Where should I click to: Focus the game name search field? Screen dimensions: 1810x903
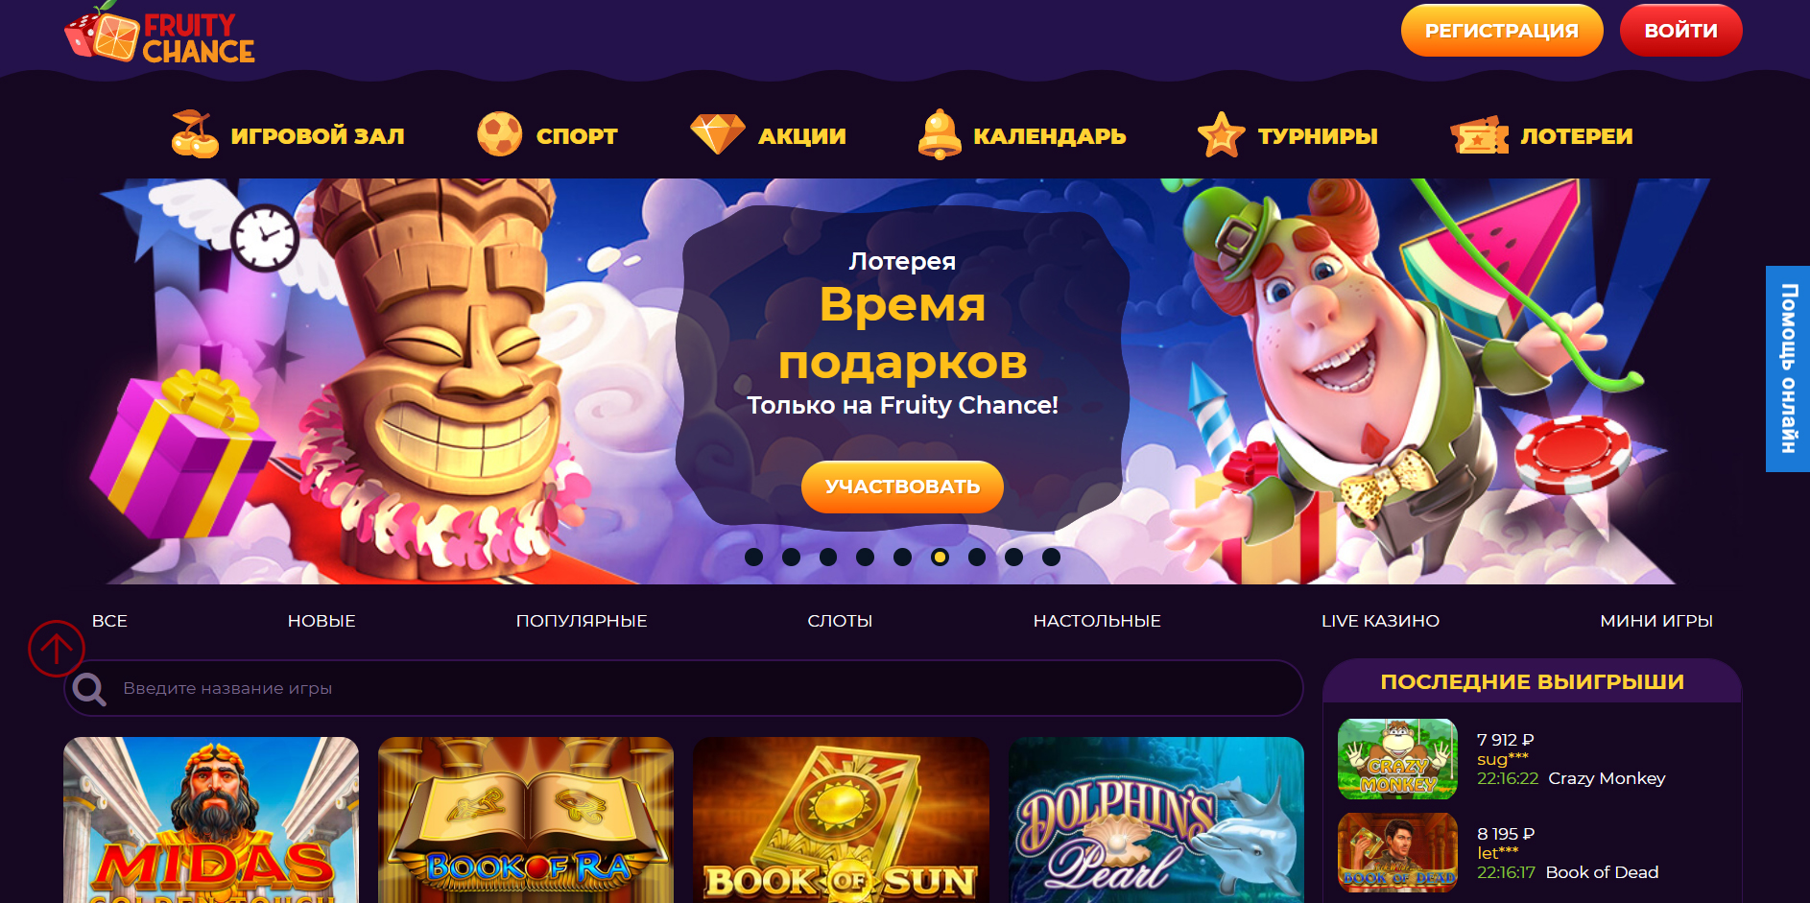[683, 688]
